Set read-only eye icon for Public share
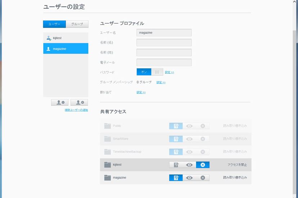Screen dimensions: 298x198 (x=189, y=126)
